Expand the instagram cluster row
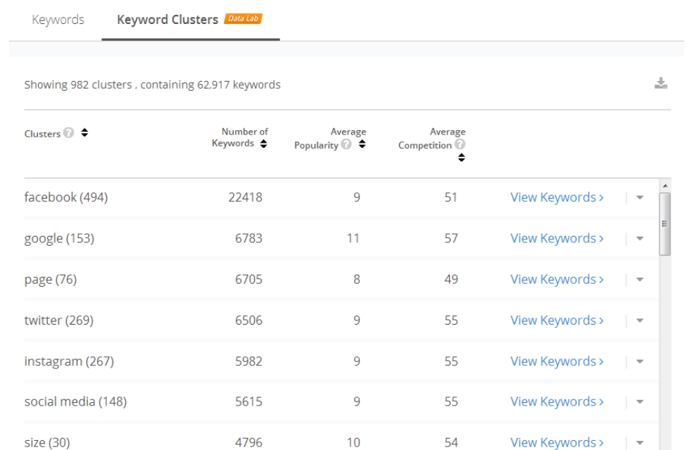687x450 pixels. click(640, 361)
